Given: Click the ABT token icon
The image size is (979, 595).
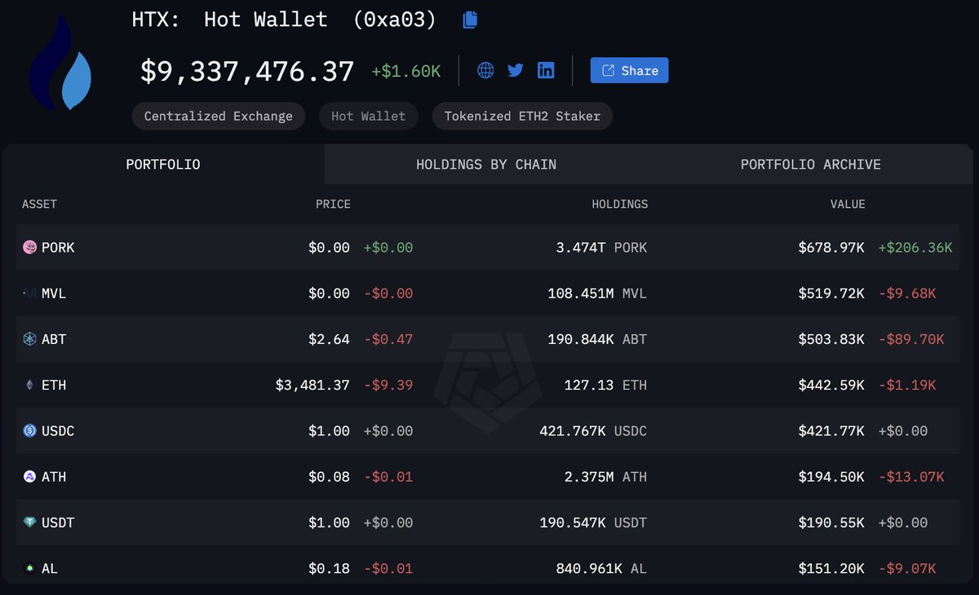Looking at the screenshot, I should [x=30, y=339].
